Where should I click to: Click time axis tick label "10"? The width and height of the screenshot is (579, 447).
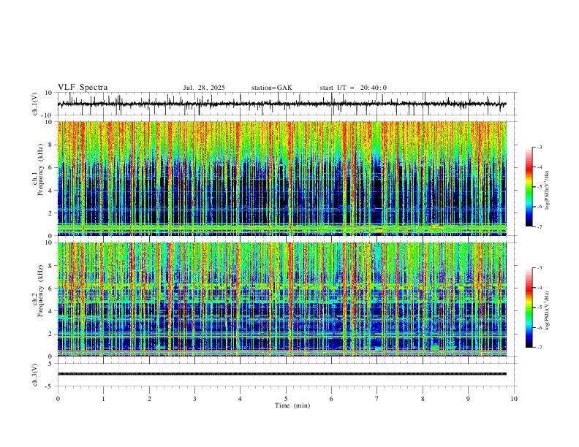tap(514, 399)
